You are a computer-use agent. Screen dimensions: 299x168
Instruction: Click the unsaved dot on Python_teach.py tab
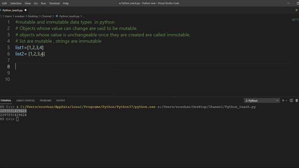(x=26, y=10)
